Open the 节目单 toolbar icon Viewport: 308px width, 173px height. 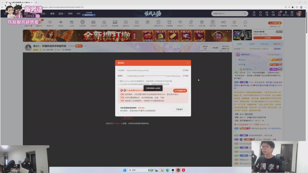click(x=191, y=23)
